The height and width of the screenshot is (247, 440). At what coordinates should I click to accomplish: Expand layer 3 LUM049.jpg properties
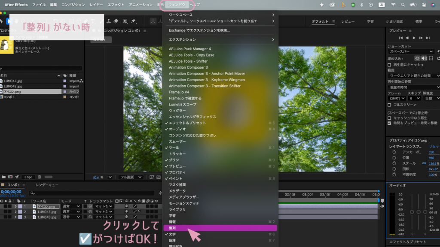15,217
